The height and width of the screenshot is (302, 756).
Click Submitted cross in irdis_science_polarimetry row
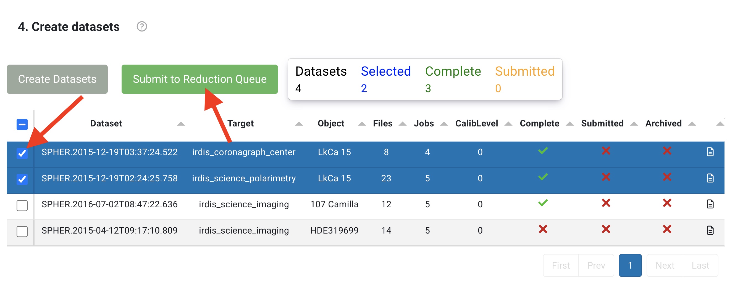(x=606, y=177)
